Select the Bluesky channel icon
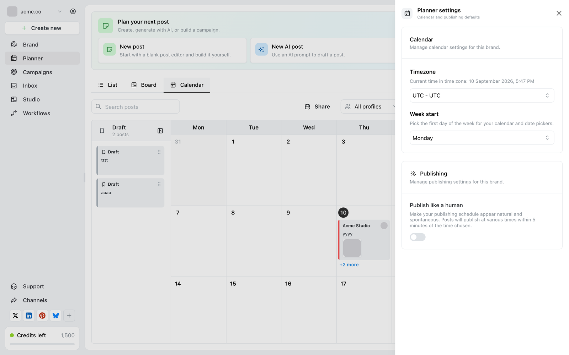The image size is (569, 355). pyautogui.click(x=56, y=316)
